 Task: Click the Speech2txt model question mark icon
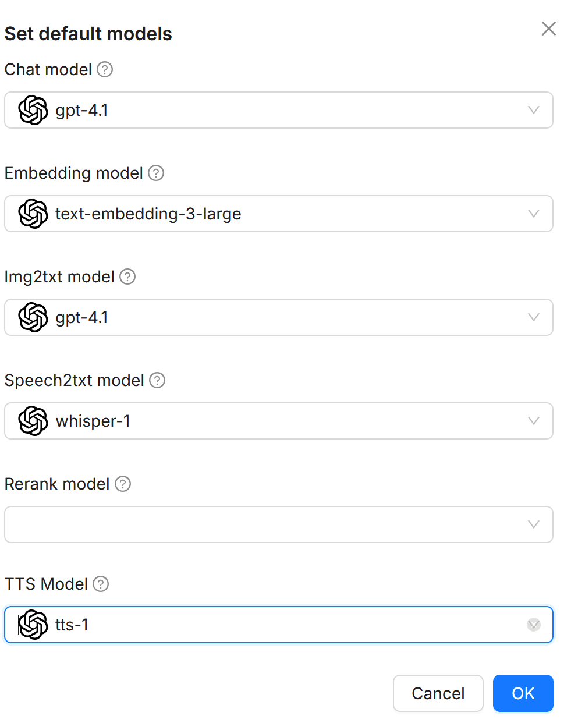click(x=156, y=380)
